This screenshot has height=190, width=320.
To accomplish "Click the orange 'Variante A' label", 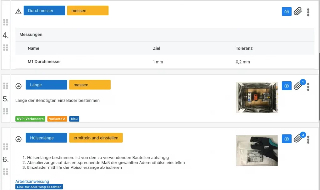I will (x=57, y=119).
